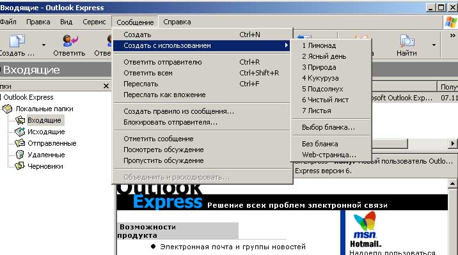The image size is (458, 255).
Task: Choose Отметить сообщение menu item
Action: (201, 139)
